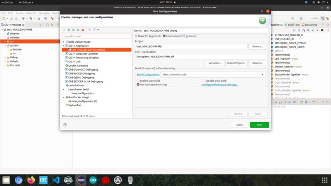Launch Chromium from the dock
The image size is (331, 186).
[18, 180]
